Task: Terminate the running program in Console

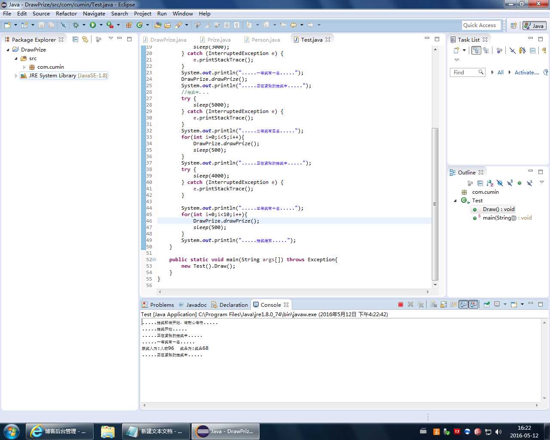Action: [x=400, y=305]
